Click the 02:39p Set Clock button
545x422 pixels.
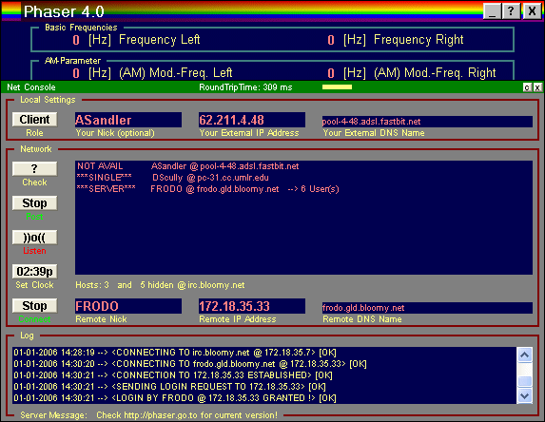(x=34, y=272)
